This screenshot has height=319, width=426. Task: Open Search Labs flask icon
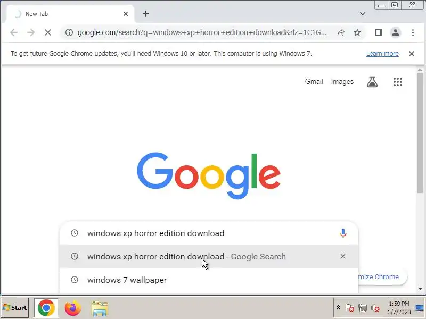pos(372,82)
